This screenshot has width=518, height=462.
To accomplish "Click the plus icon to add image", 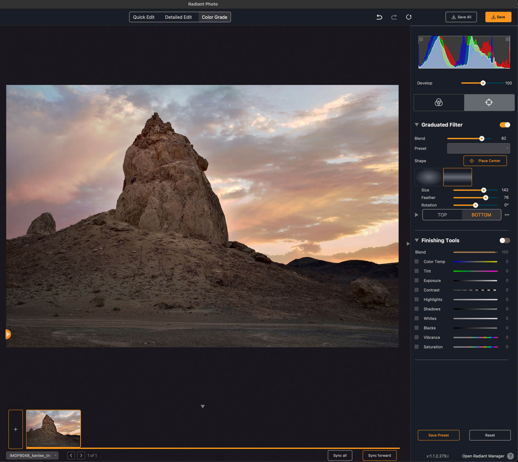I will 16,429.
